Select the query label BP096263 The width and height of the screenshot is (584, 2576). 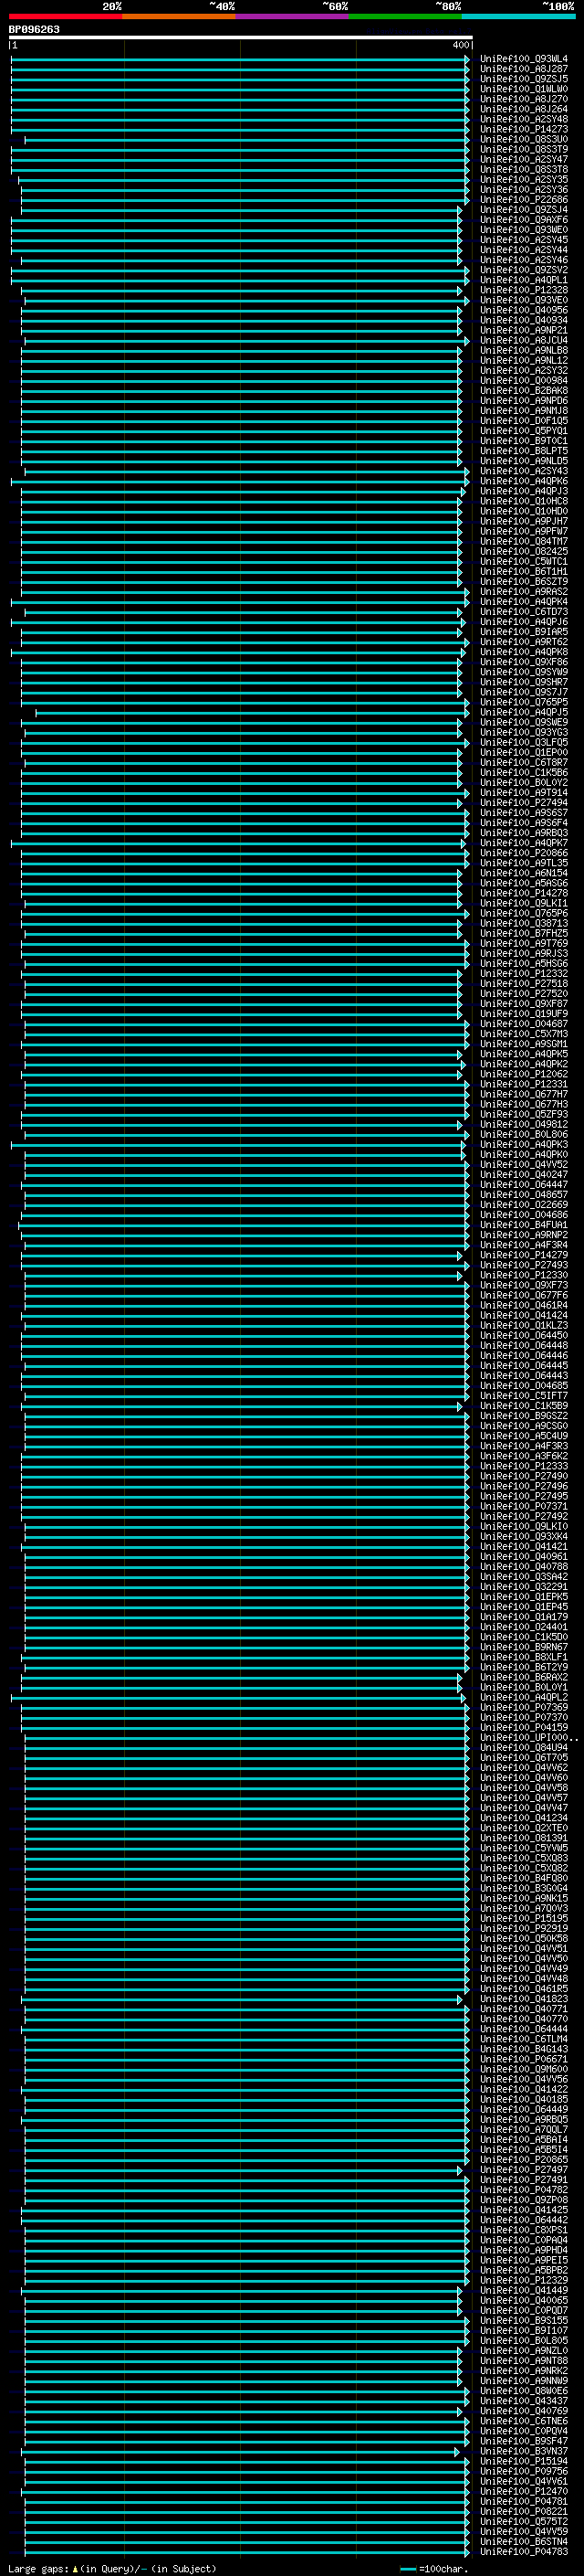34,30
